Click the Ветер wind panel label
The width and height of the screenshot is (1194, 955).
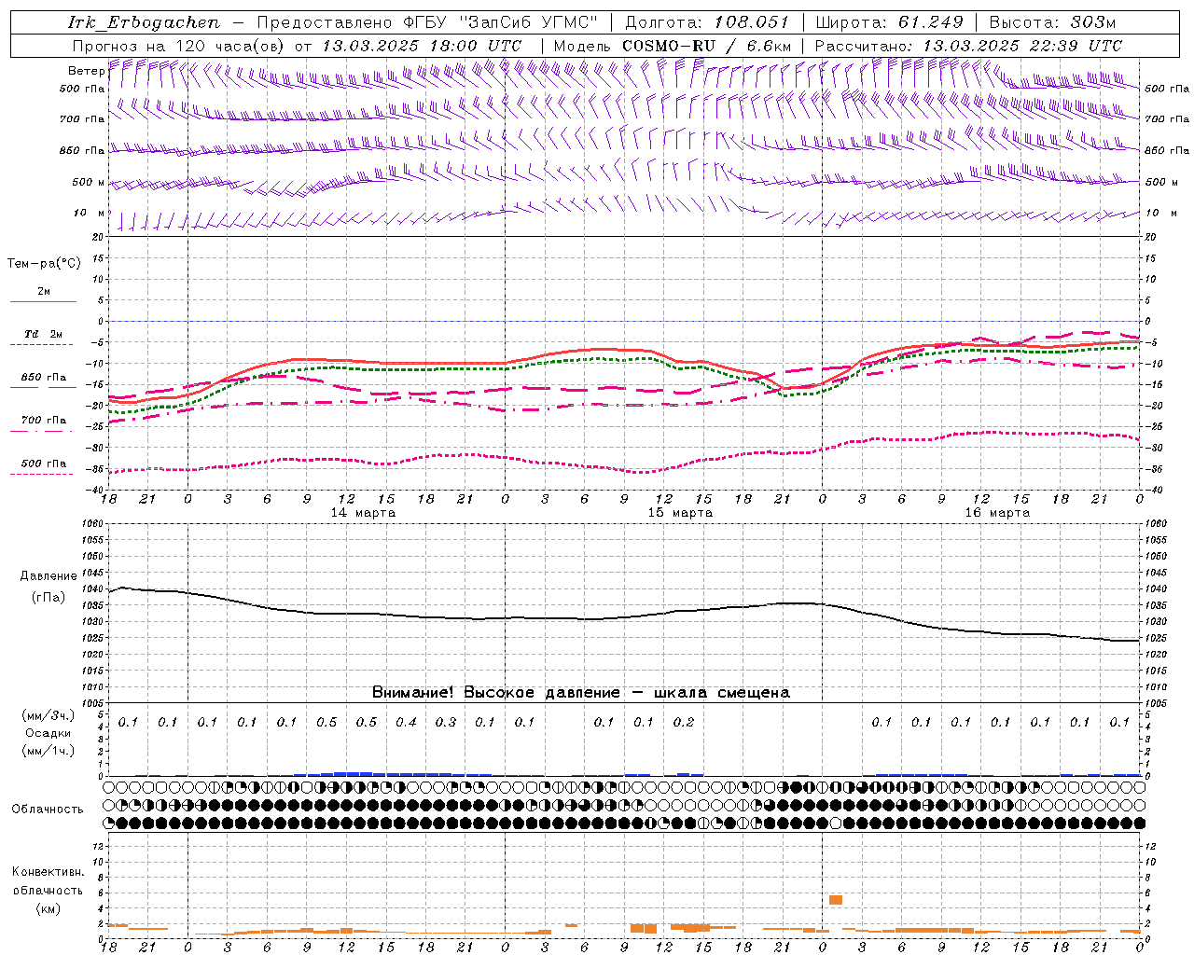pyautogui.click(x=86, y=71)
